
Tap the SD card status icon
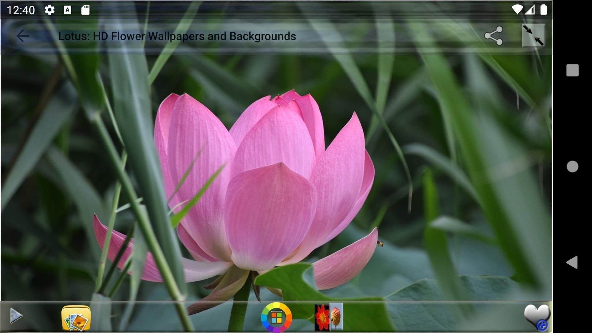coord(85,10)
